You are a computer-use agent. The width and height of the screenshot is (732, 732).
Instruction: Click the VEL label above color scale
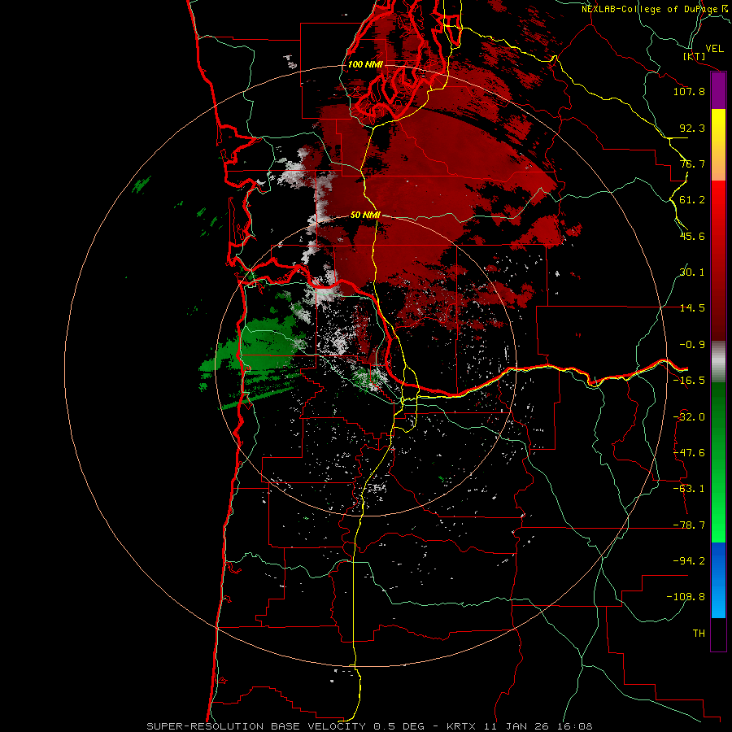715,49
